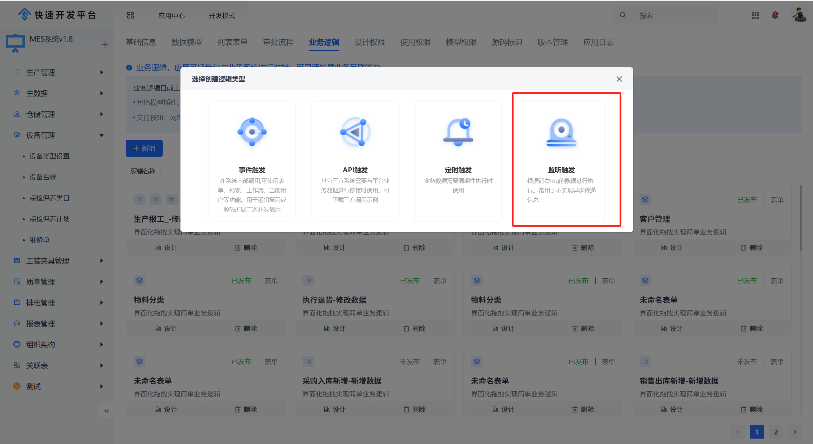This screenshot has width=813, height=444.
Task: Switch to the 数据模型 tab
Action: [x=186, y=42]
